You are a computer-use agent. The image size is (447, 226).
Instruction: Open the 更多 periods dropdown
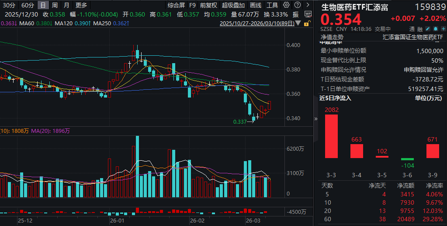[81, 5]
